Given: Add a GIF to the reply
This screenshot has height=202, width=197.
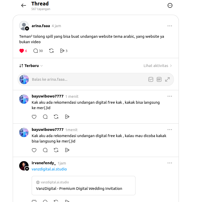Looking at the screenshot, I should point(159,79).
